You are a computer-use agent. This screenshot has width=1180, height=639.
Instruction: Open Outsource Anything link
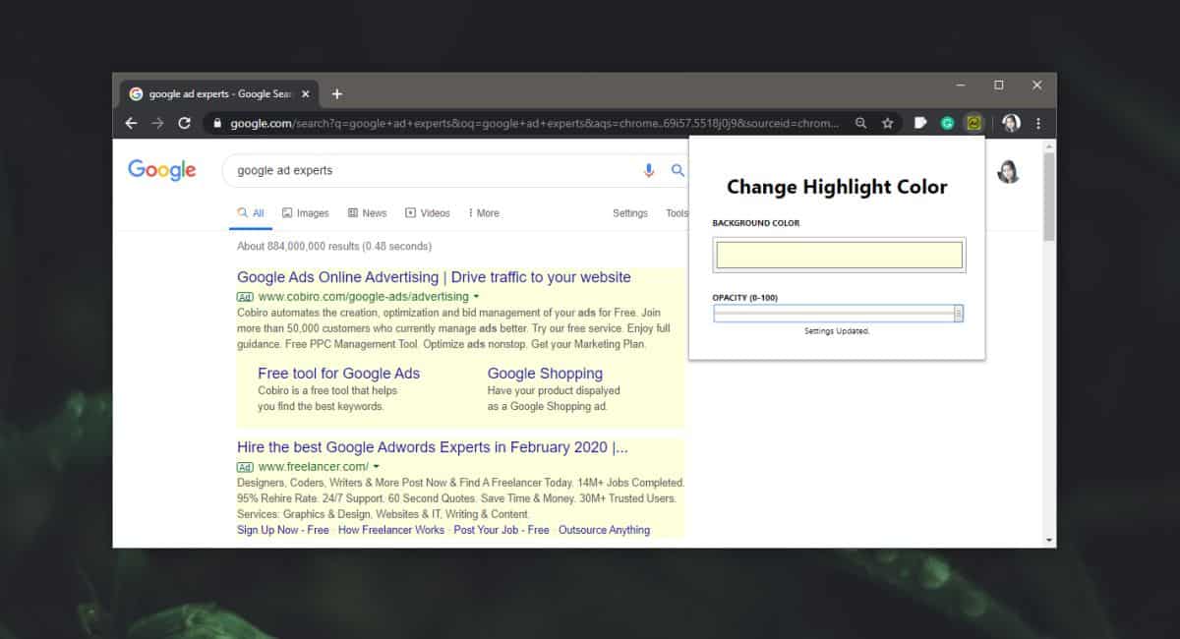pyautogui.click(x=604, y=530)
